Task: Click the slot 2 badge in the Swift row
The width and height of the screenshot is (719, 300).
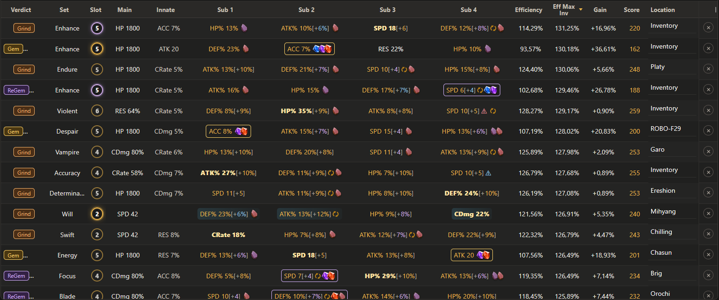Action: 97,235
